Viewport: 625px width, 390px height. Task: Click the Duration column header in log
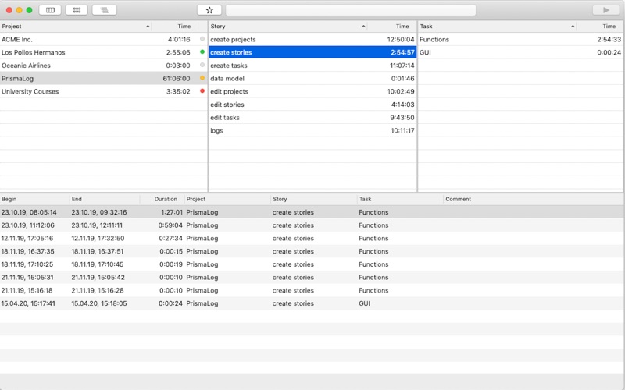tap(162, 199)
